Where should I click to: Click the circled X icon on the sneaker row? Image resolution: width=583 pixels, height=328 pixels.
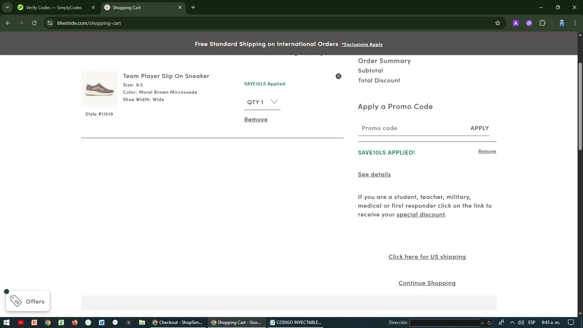pyautogui.click(x=339, y=76)
